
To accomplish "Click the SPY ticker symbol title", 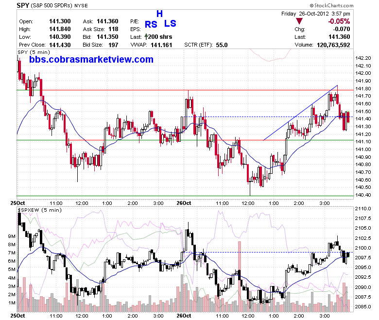I will (x=23, y=5).
